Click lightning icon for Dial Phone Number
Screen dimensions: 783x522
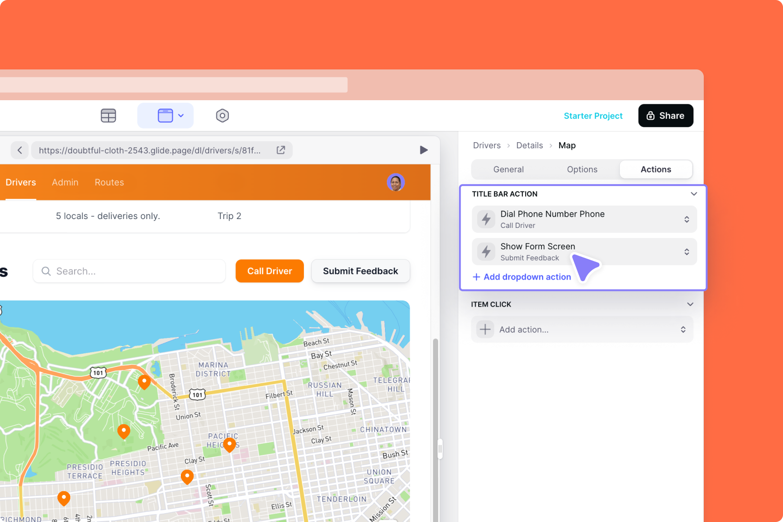tap(486, 219)
